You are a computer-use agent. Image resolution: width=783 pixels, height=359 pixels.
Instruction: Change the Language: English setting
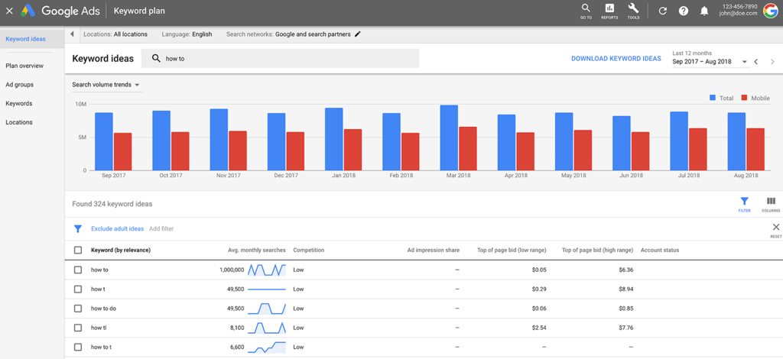pos(187,34)
